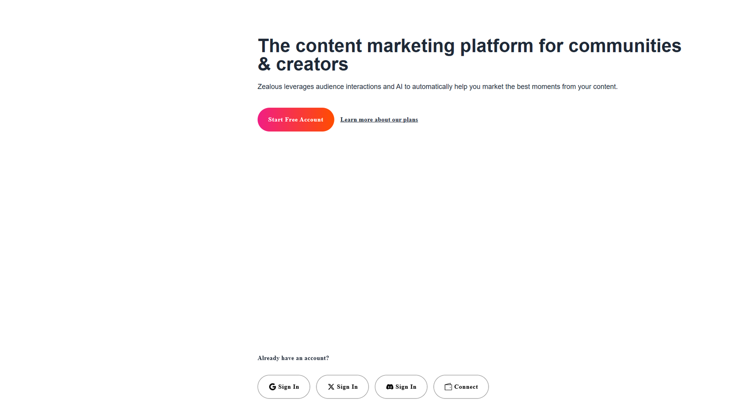Viewport: 736px width, 414px height.
Task: Follow the underlined plans link
Action: (x=379, y=120)
